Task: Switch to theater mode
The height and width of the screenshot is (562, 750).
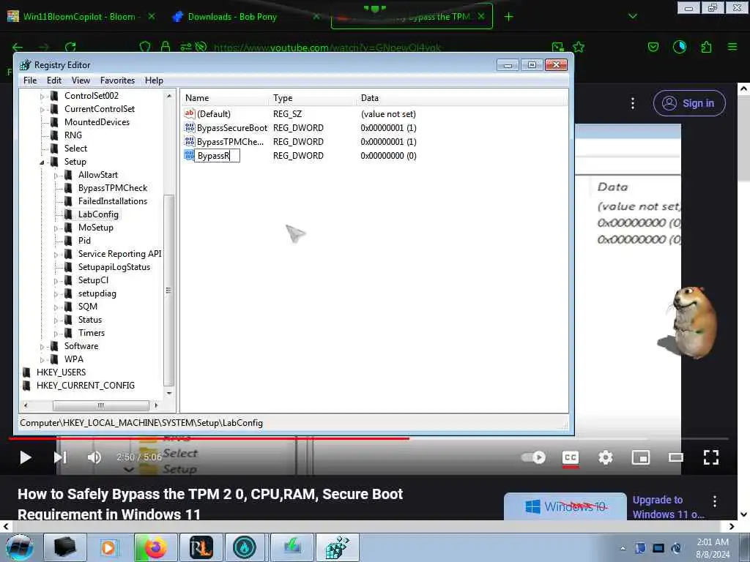Action: [676, 457]
